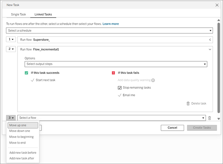Click the chevron beside the Superstore_ flow
Viewport: 223px width, 164px height.
tap(210, 40)
